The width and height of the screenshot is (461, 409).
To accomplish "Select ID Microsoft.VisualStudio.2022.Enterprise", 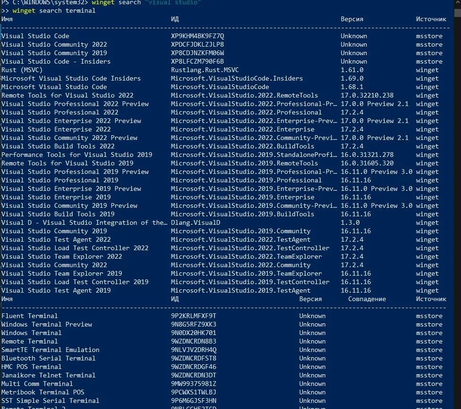I will [x=243, y=130].
